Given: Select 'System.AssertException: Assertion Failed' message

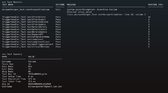Looking at the screenshot, I should (92, 10).
